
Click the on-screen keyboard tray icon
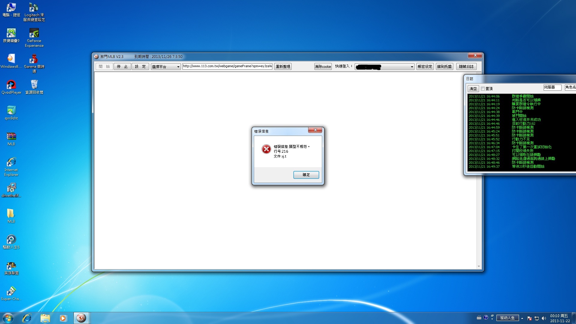(479, 318)
